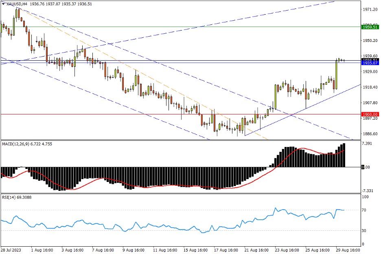Select the green 1959.51 price label
Image resolution: width=381 pixels, height=254 pixels.
[370, 27]
